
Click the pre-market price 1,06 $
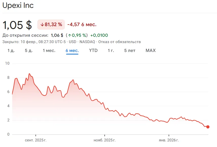pyautogui.click(x=57, y=35)
